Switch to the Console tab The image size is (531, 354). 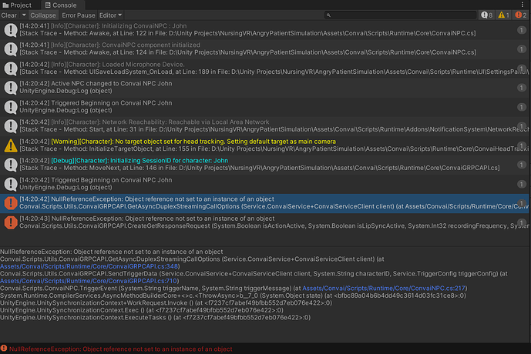click(62, 5)
